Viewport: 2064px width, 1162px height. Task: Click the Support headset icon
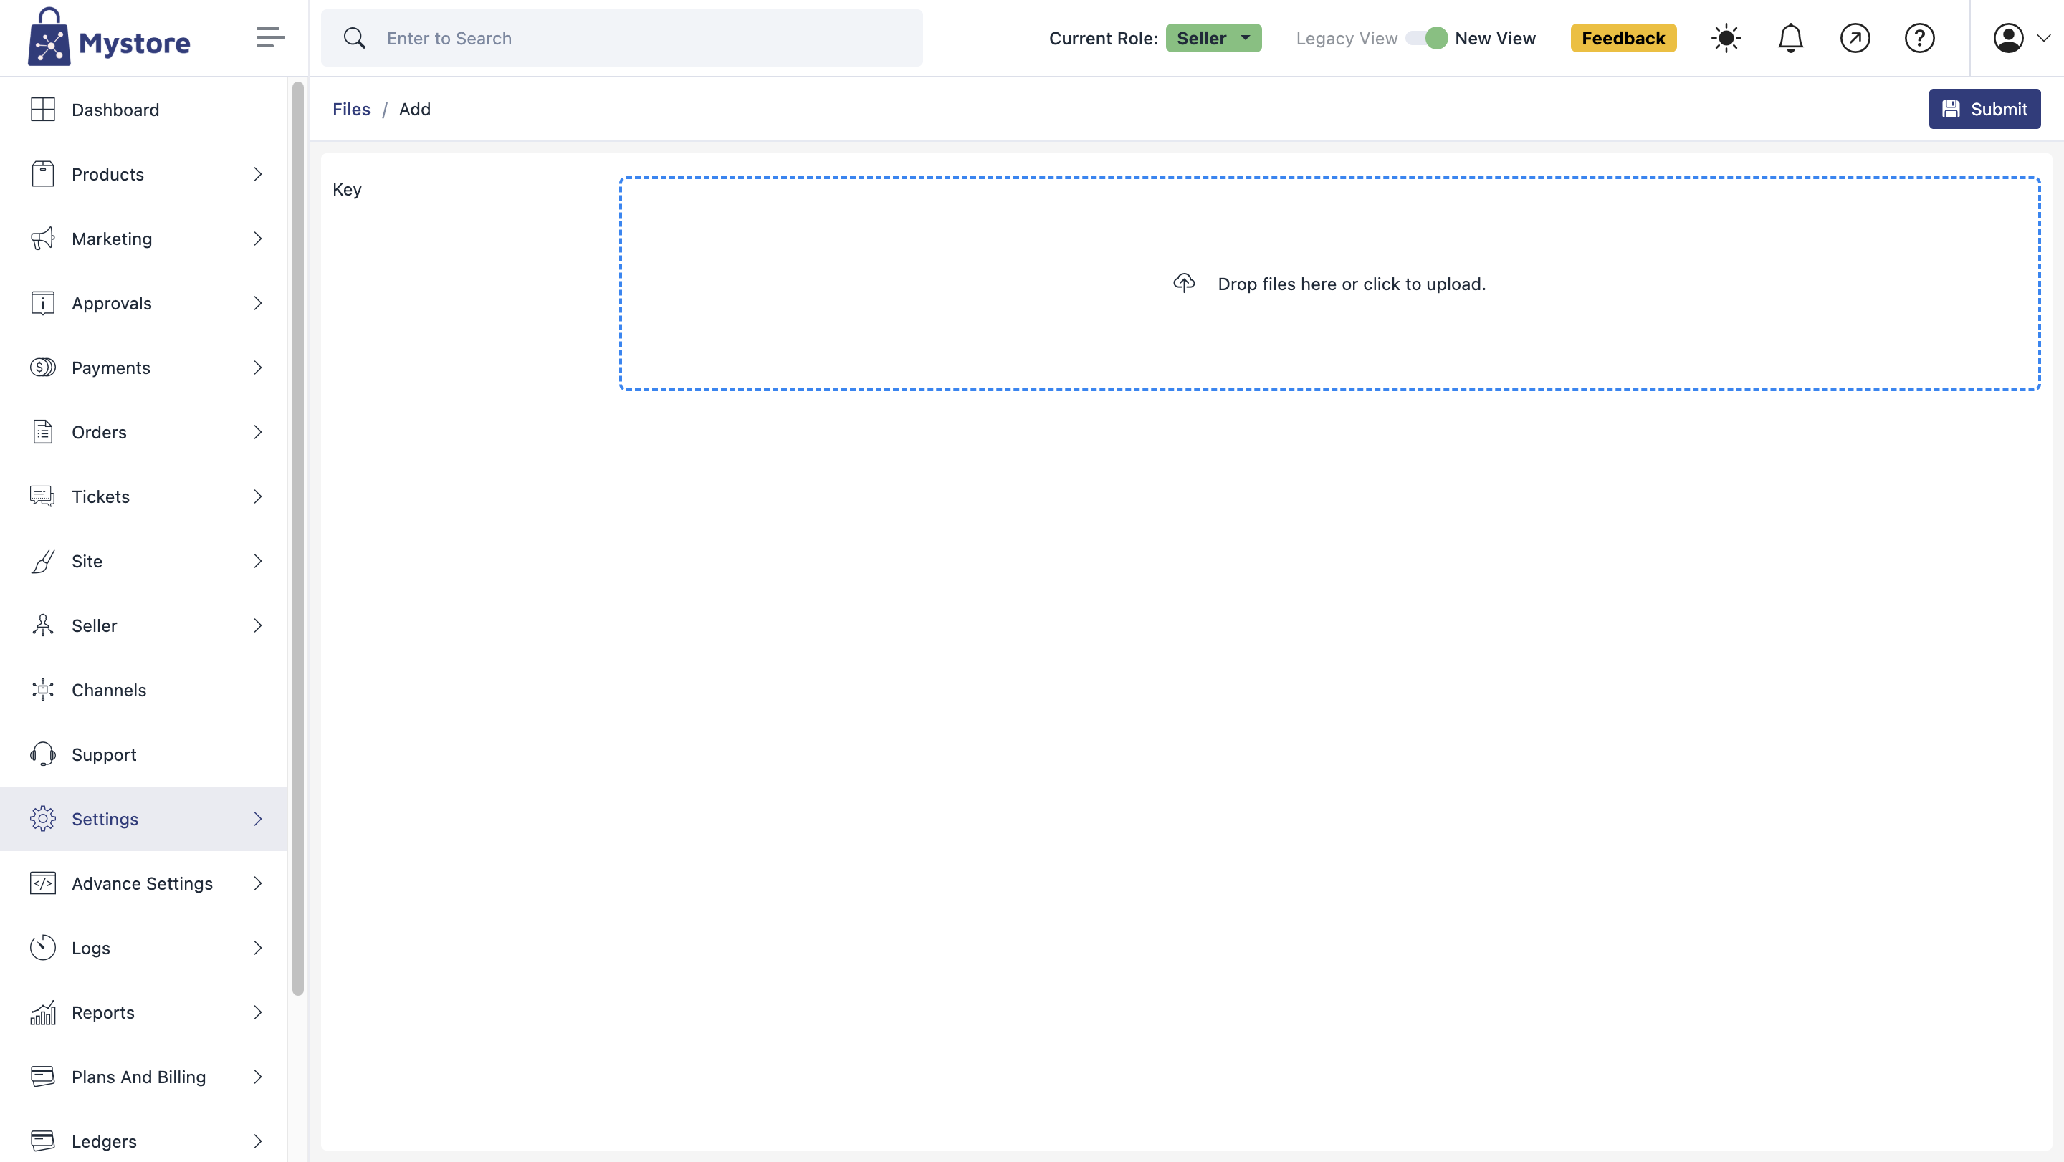(x=42, y=754)
